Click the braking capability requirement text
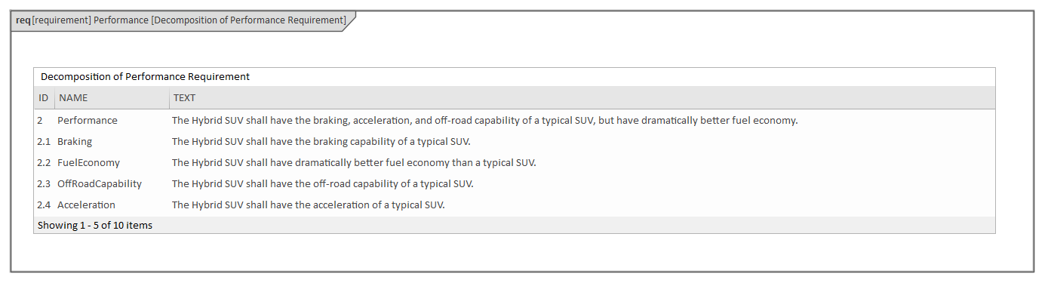 321,142
